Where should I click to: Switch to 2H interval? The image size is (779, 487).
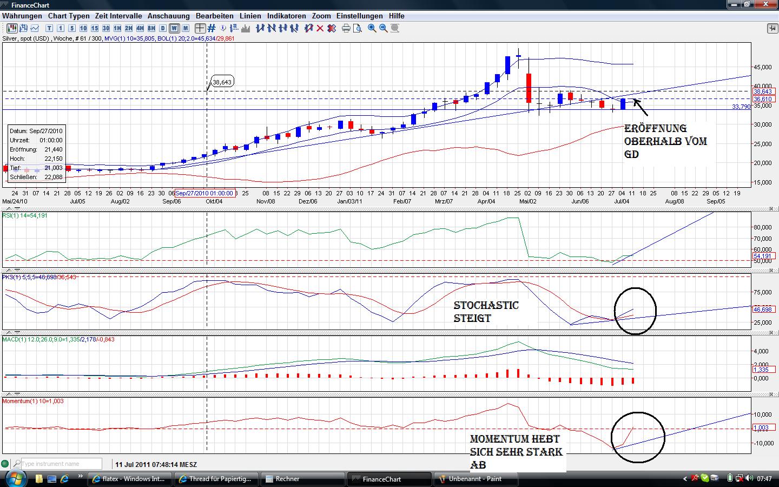129,28
